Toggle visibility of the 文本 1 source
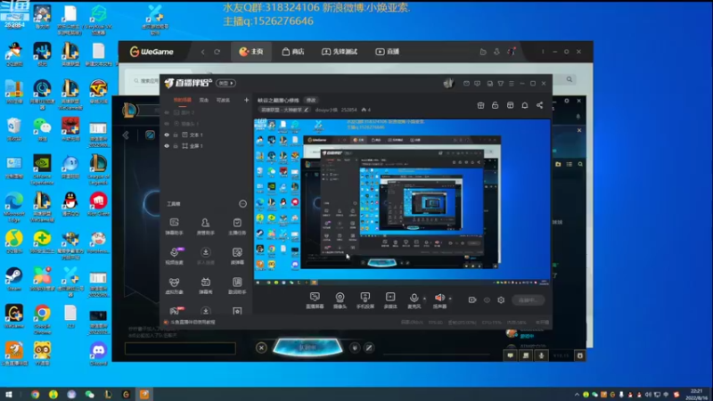The image size is (713, 401). [167, 135]
